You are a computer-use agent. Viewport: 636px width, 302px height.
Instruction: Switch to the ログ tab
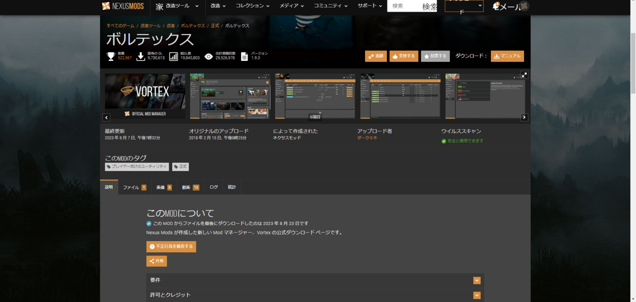(x=214, y=187)
